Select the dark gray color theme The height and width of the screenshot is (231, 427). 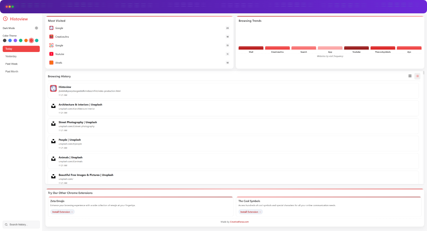pyautogui.click(x=5, y=40)
